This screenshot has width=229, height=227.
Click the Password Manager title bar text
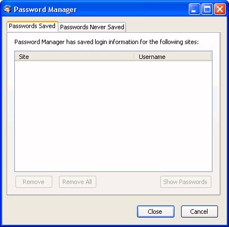tap(45, 9)
